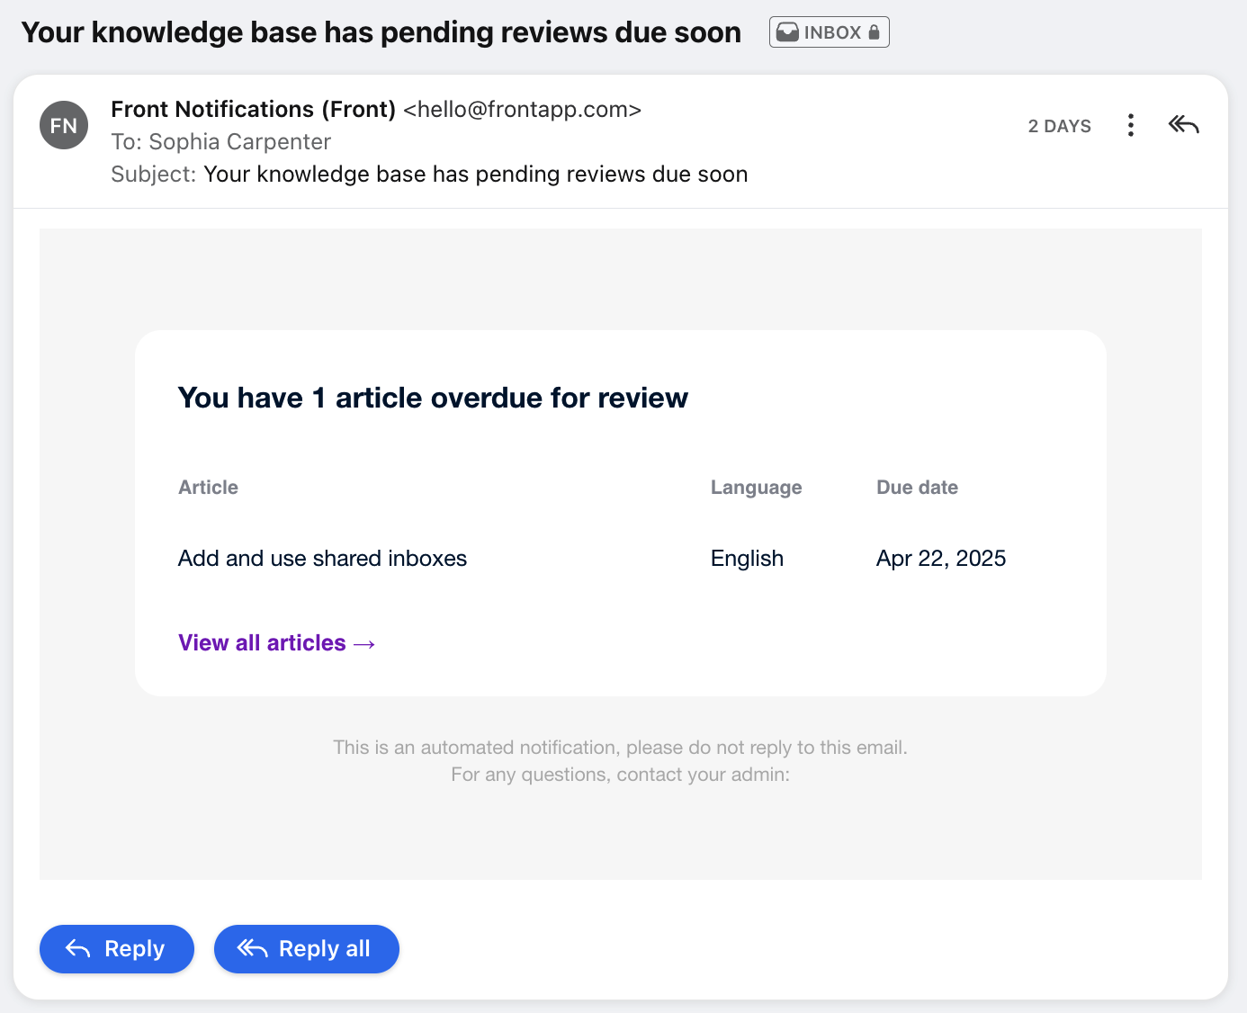This screenshot has height=1013, width=1247.
Task: Click the inbox tray icon in the tag
Action: tap(787, 32)
